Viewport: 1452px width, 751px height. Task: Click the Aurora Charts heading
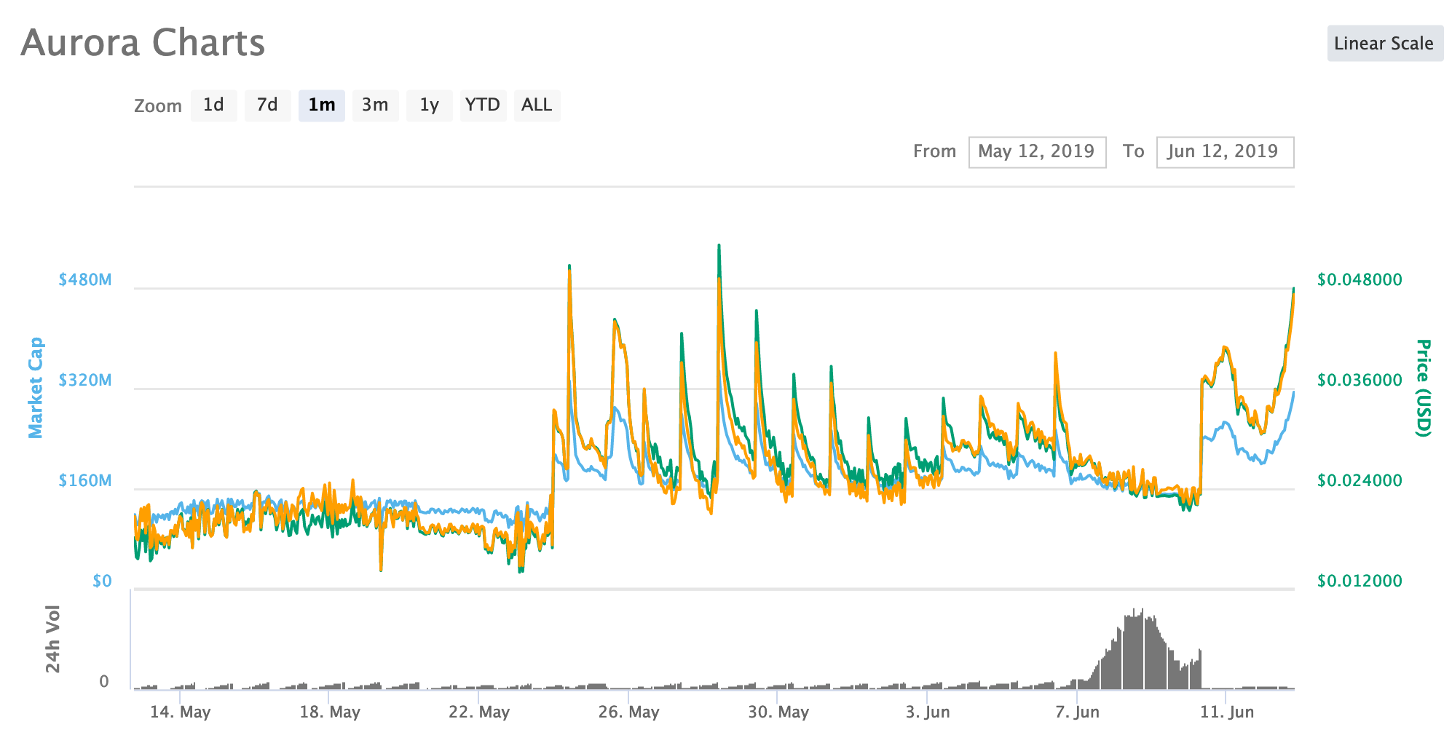coord(143,43)
